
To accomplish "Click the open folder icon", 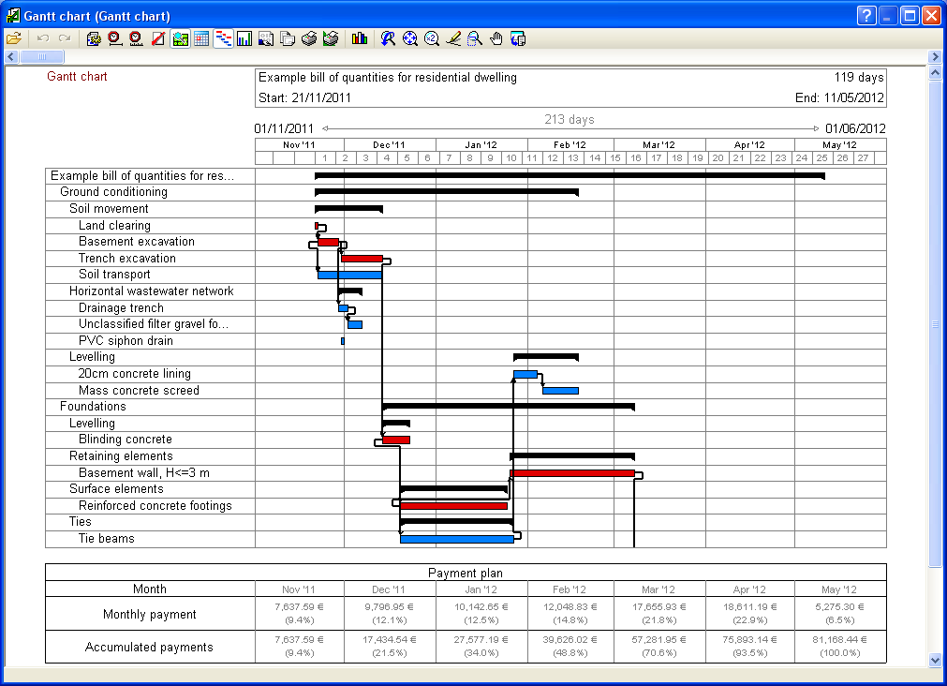I will pyautogui.click(x=14, y=38).
